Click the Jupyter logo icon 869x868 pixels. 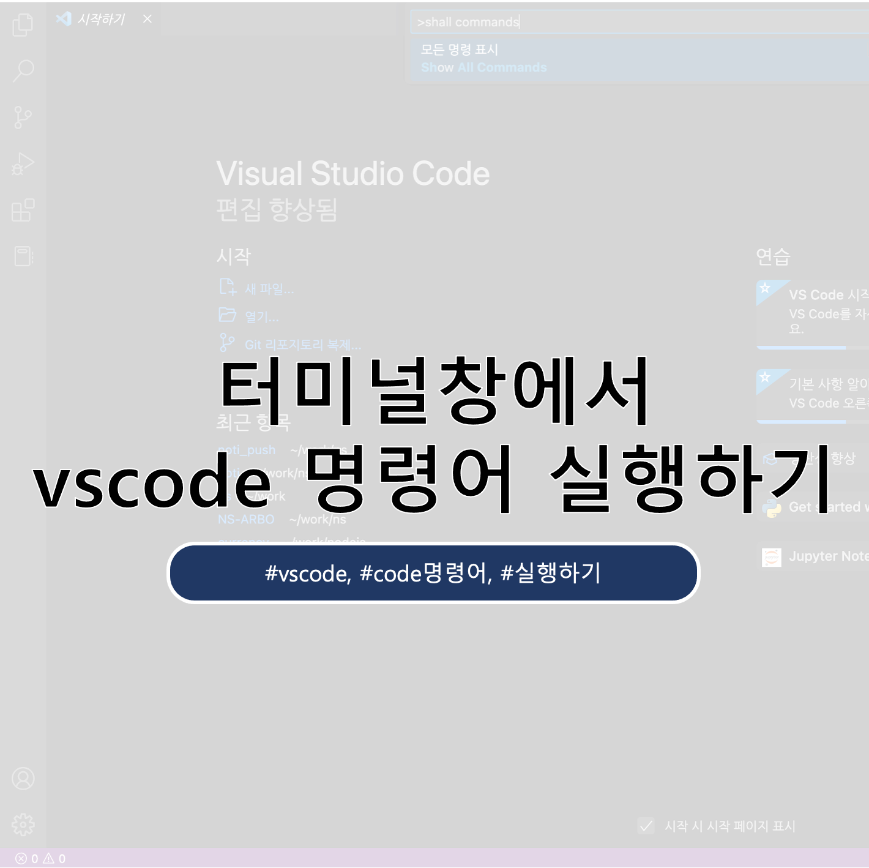pos(772,557)
